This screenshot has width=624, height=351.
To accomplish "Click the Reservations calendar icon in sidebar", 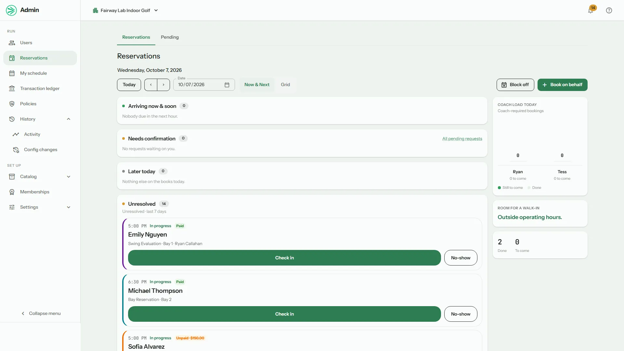I will pyautogui.click(x=12, y=58).
